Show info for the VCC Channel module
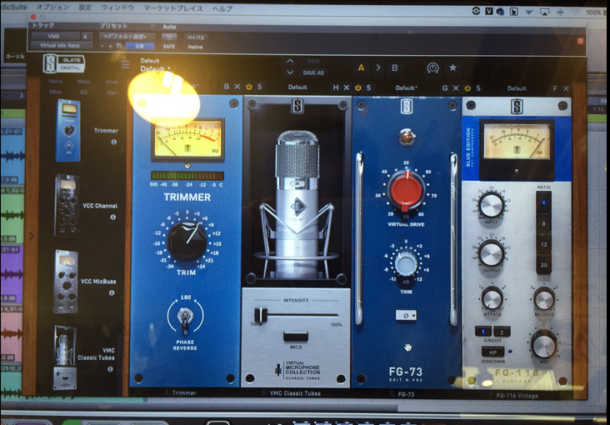The width and height of the screenshot is (610, 425). coord(112,217)
